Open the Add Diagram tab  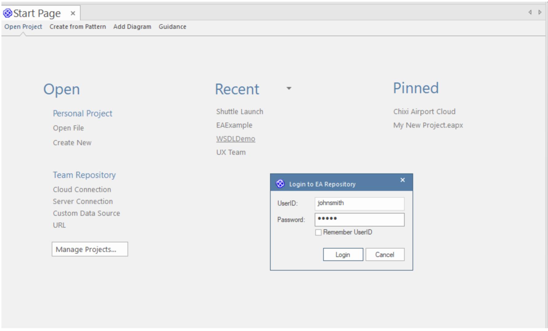(x=132, y=27)
